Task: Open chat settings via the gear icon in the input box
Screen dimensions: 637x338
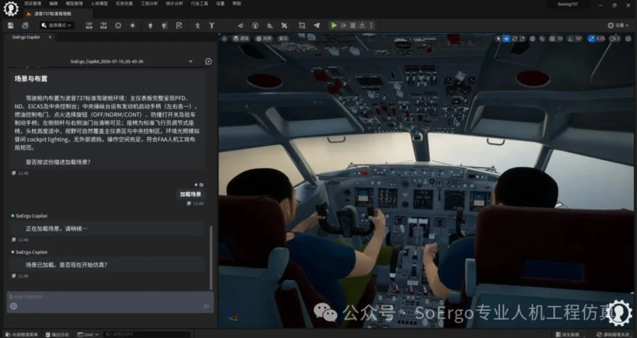Action: coord(14,306)
